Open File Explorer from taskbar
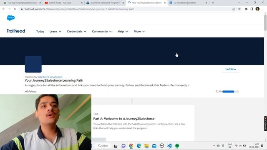 146,146
